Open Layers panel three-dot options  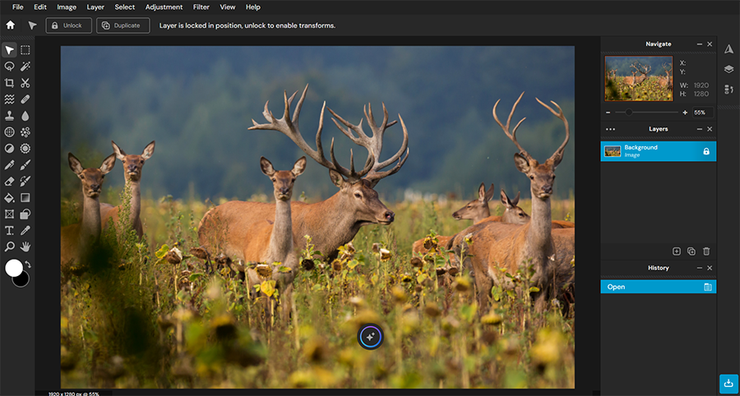coord(610,129)
